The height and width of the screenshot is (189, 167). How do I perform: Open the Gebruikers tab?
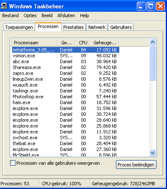121,27
